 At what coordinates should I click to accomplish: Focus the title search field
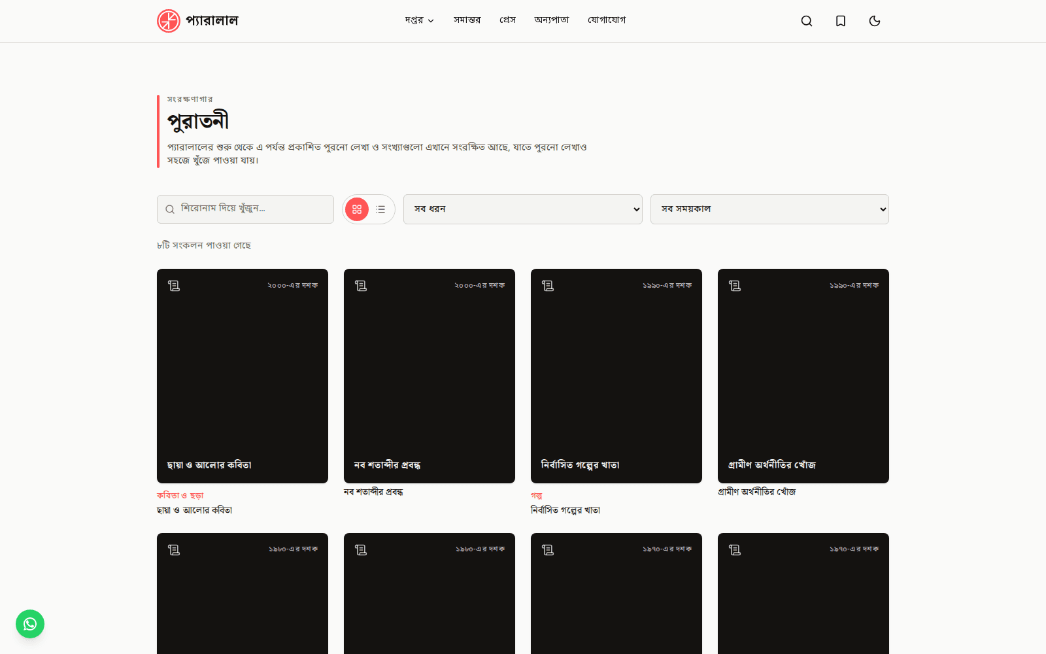[245, 209]
